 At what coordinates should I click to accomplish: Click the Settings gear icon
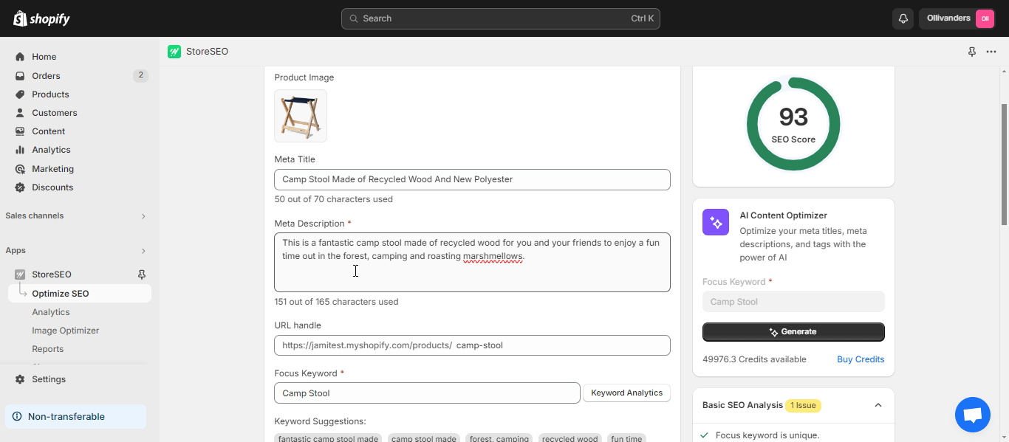point(20,379)
